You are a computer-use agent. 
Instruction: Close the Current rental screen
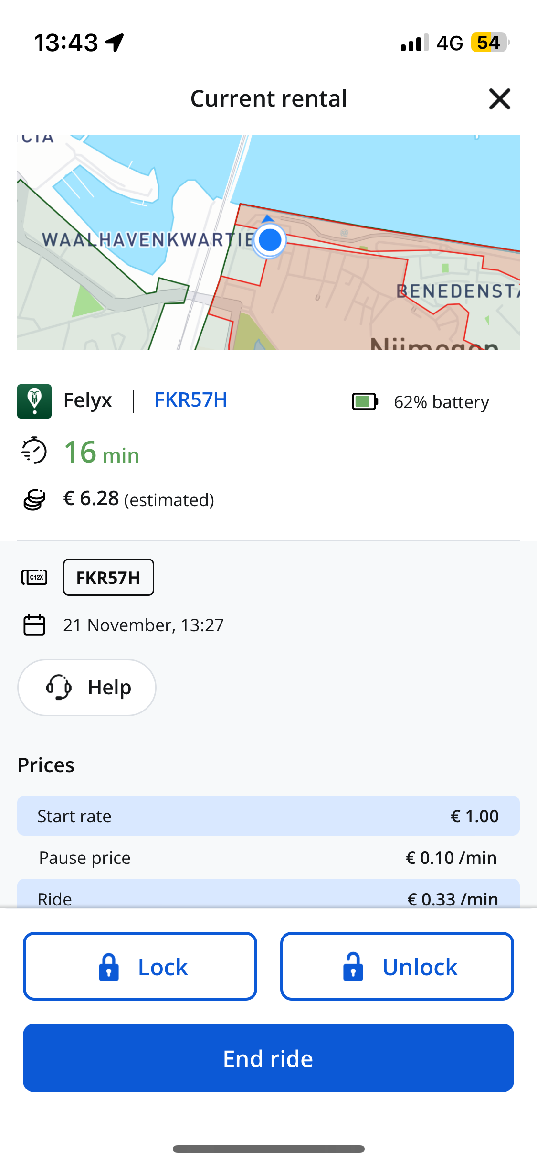tap(499, 99)
